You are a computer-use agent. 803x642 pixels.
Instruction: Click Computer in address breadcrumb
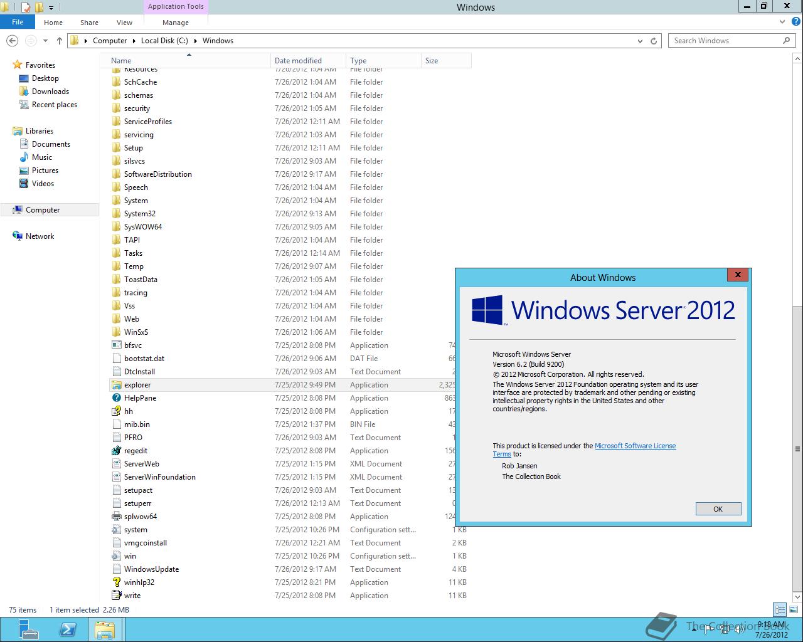(x=110, y=41)
